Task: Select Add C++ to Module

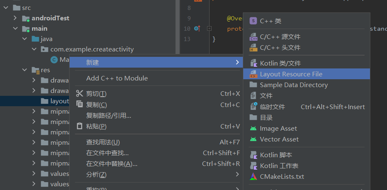Action: (117, 78)
